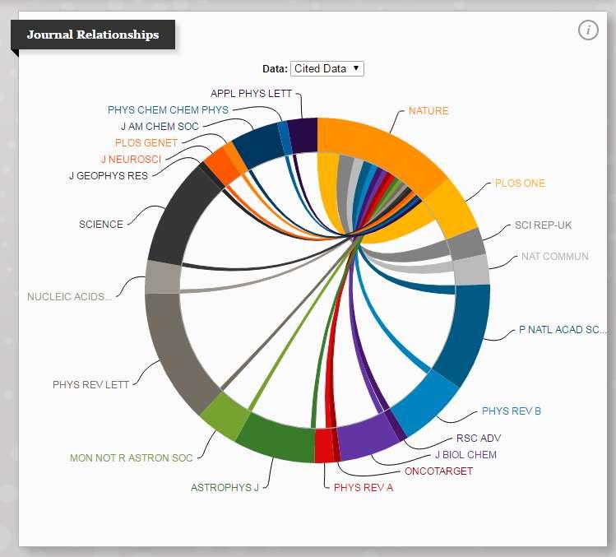Image resolution: width=616 pixels, height=557 pixels.
Task: Select the ASTROPHYS J green arc segment
Action: [279, 440]
